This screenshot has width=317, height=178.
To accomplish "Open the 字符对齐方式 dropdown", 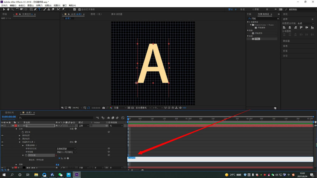I will click(x=66, y=149).
